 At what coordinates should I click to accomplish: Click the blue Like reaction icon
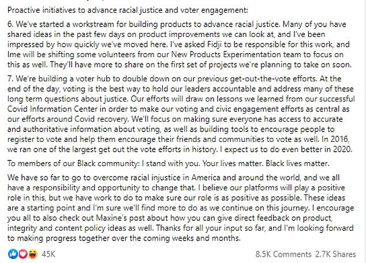tap(13, 254)
